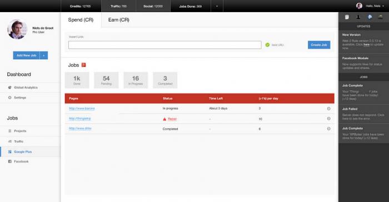Click the Create Job button
The image size is (389, 202).
click(319, 45)
